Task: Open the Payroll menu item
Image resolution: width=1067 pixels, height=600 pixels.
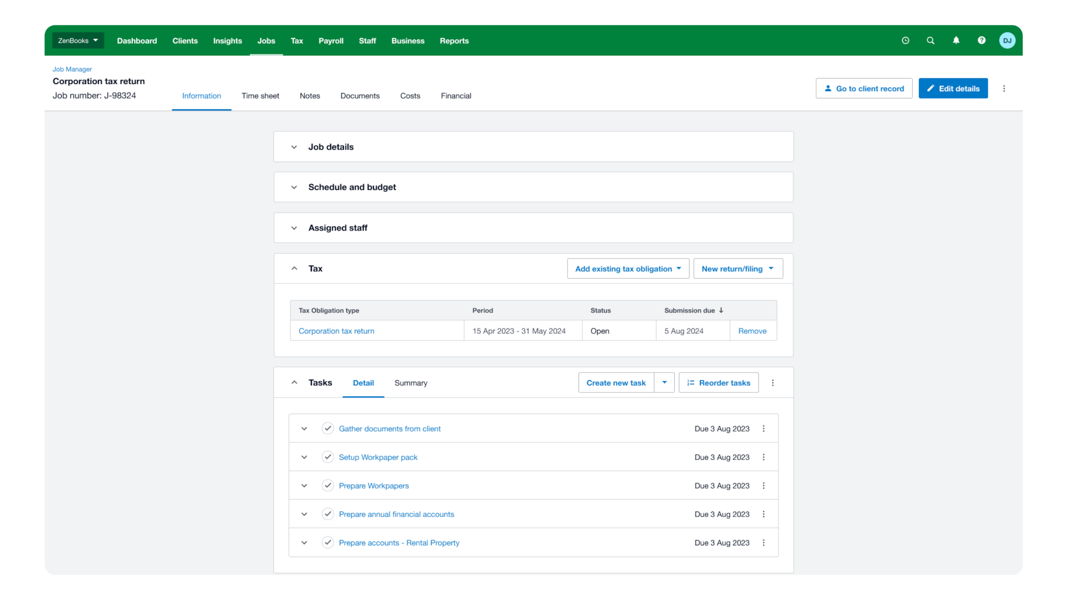Action: pos(331,40)
